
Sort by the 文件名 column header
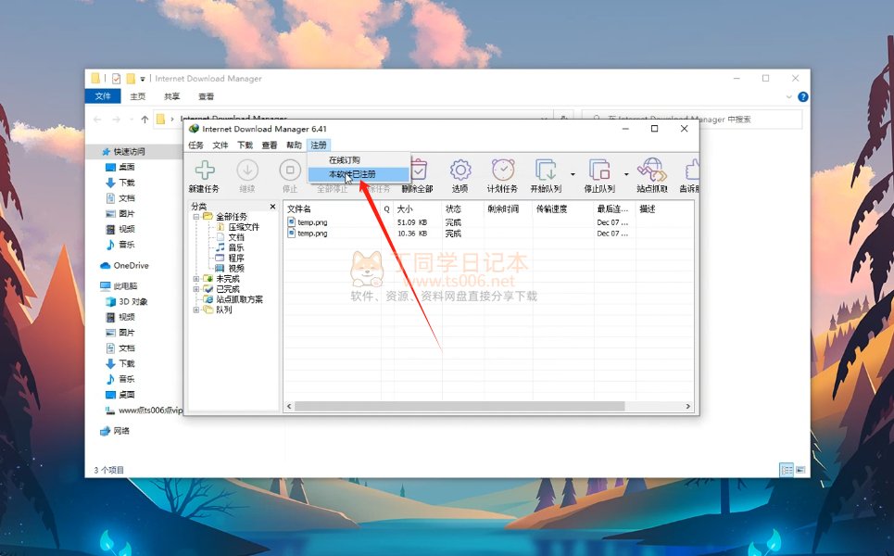pos(333,208)
